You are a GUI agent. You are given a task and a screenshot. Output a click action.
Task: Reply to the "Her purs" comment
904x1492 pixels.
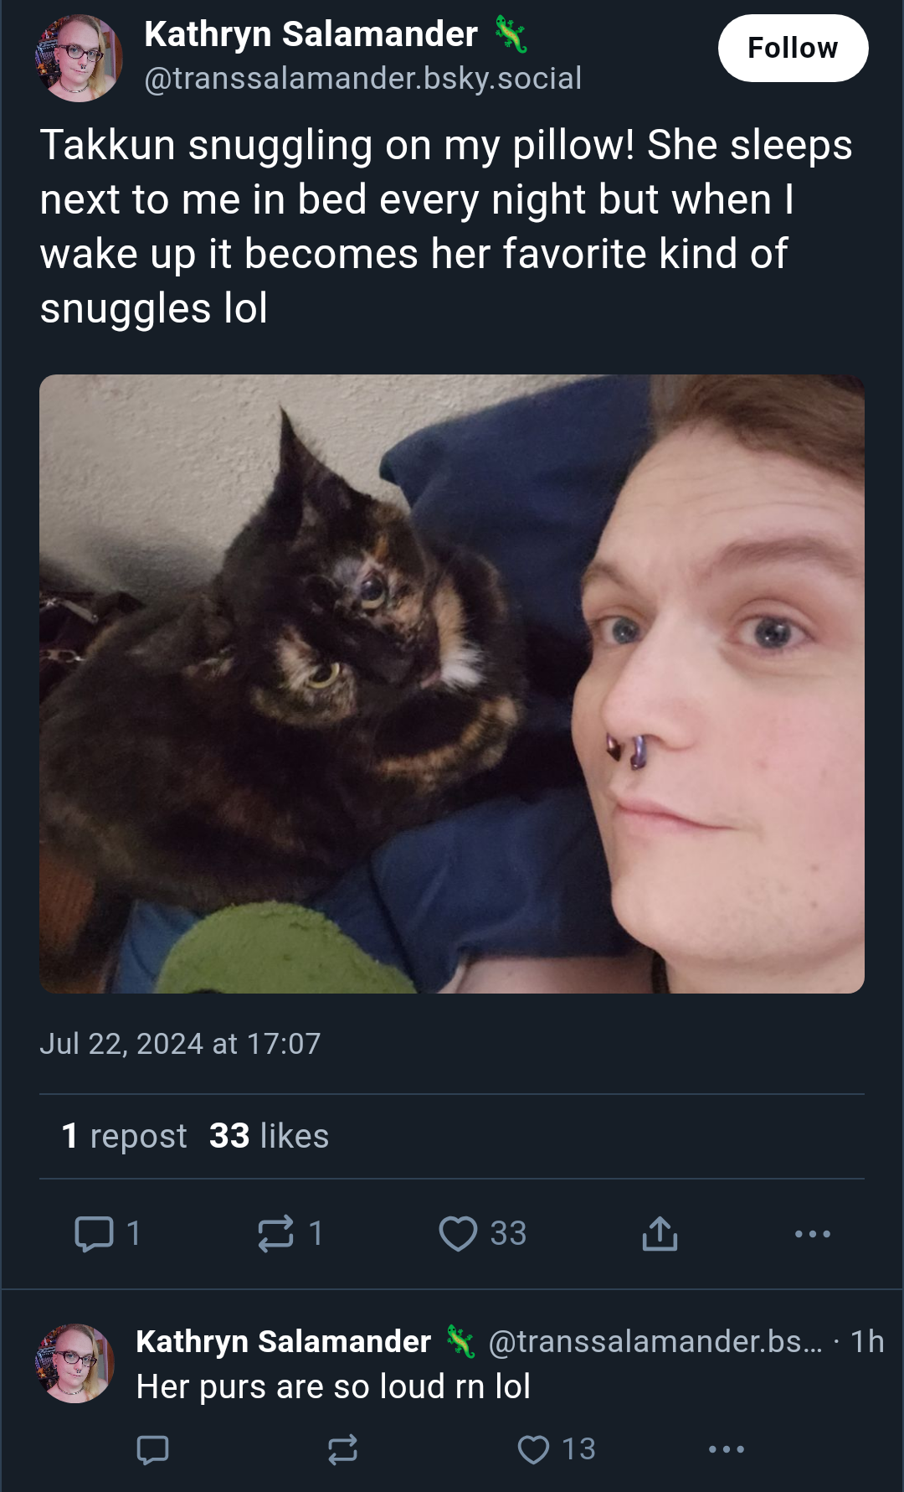click(152, 1449)
